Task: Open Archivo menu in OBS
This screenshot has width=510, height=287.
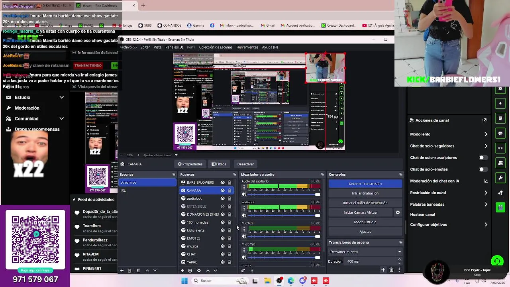Action: tap(128, 47)
